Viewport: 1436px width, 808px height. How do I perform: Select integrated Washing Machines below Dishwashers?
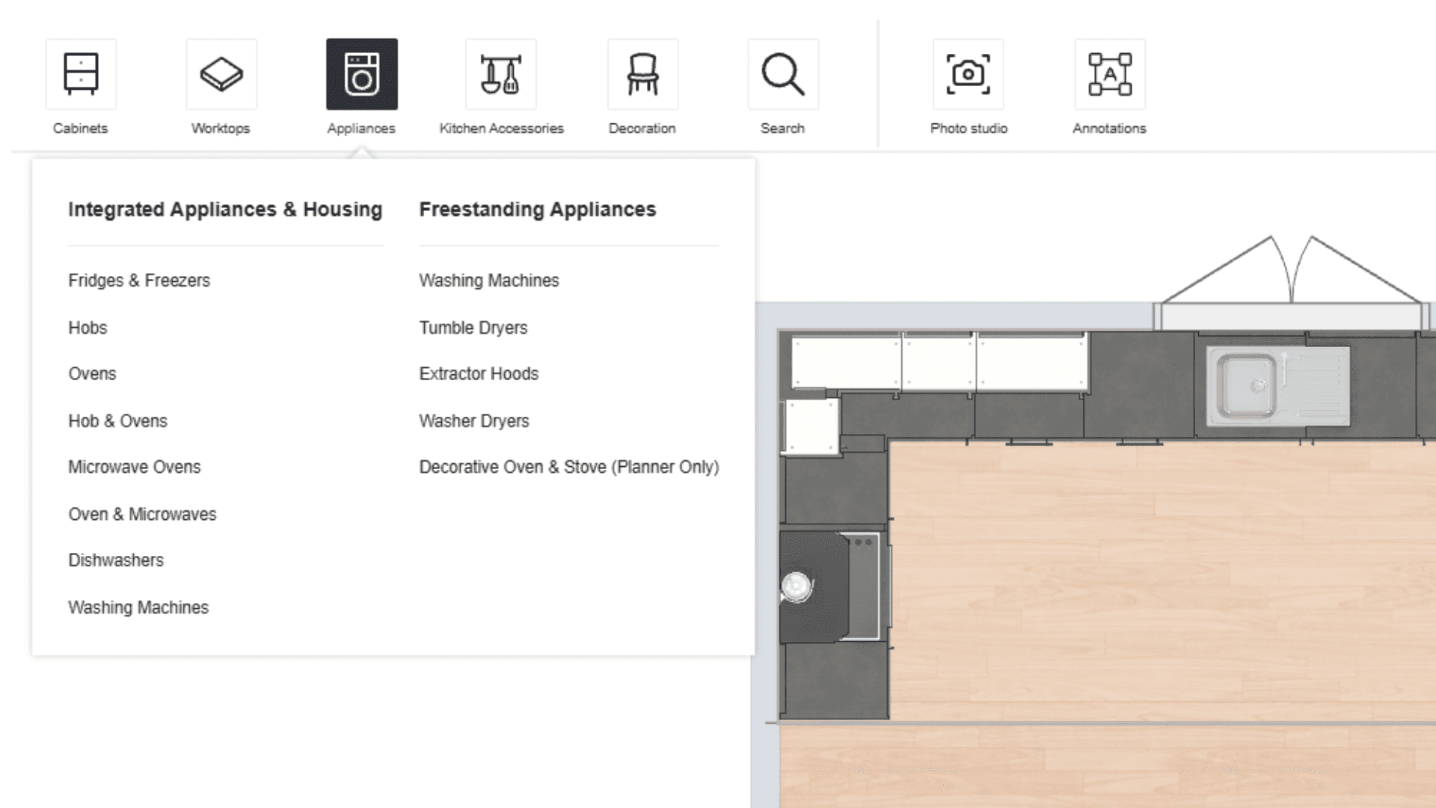click(138, 607)
